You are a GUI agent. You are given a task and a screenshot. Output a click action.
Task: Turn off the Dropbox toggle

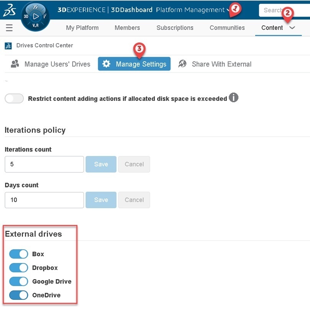18,268
